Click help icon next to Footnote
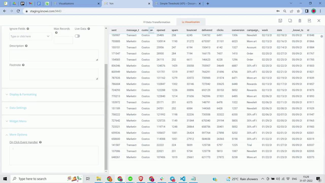The height and width of the screenshot is (183, 325). point(23,65)
